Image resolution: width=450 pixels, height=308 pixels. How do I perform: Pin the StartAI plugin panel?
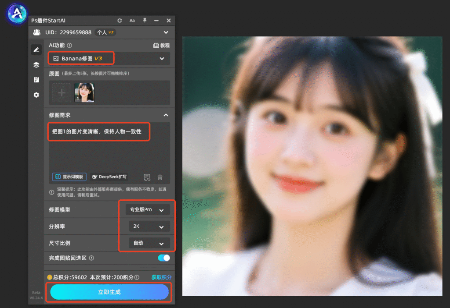click(x=145, y=20)
